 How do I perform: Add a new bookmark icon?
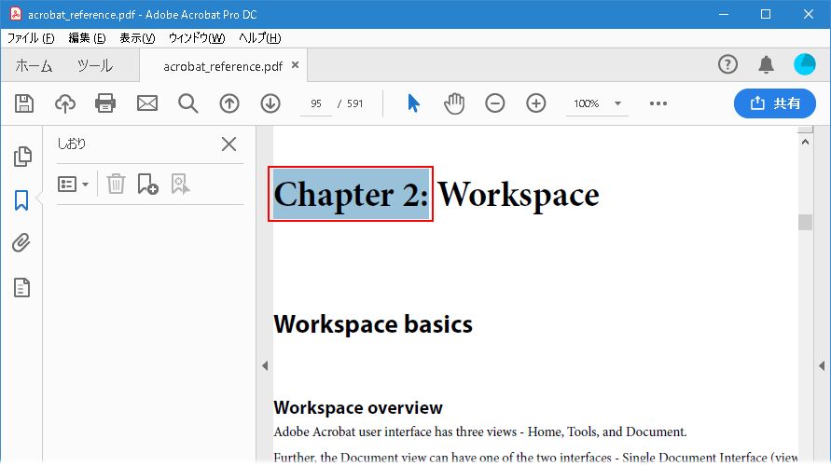point(147,184)
